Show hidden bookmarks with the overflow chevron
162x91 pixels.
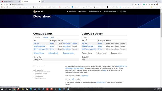tap(149, 7)
